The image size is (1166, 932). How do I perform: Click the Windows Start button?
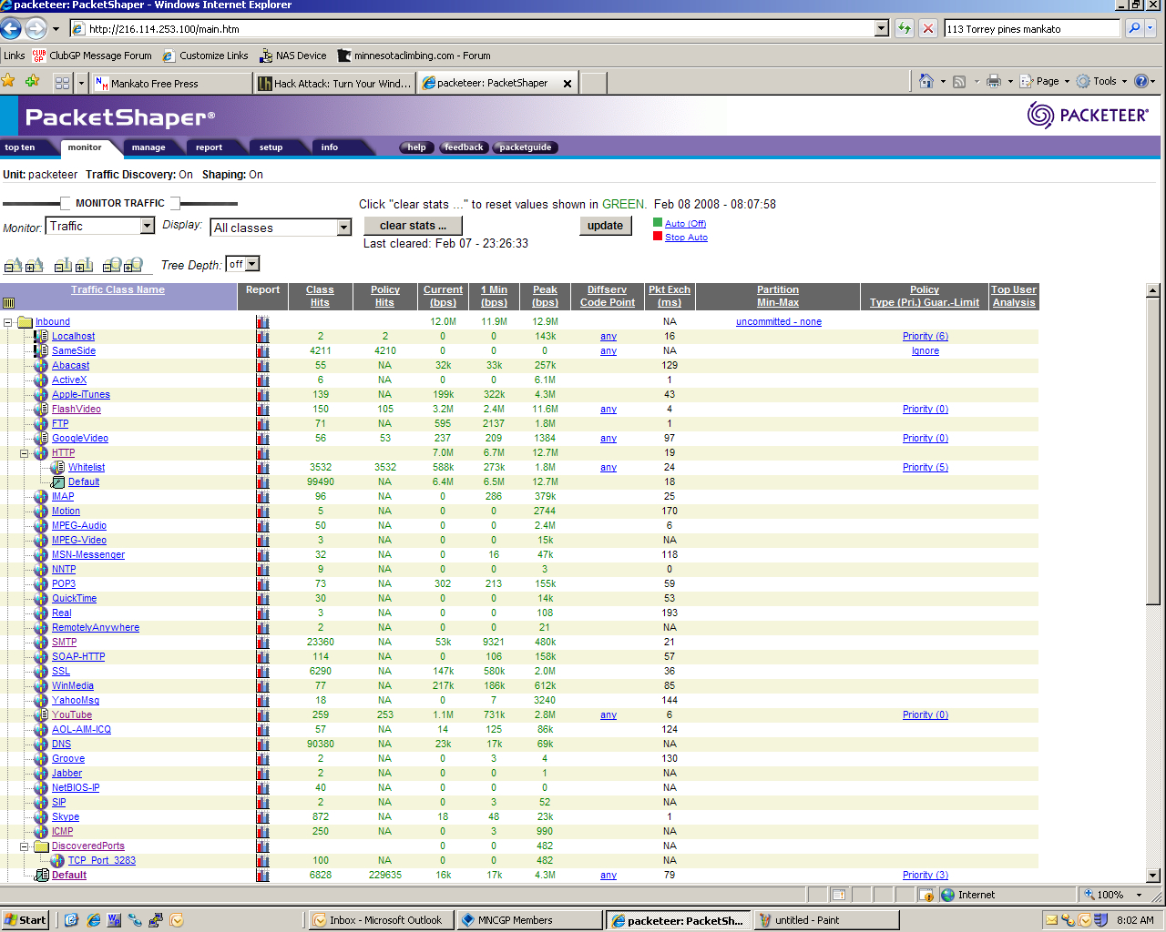[x=26, y=920]
